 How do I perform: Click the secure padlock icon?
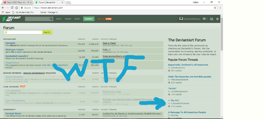pyautogui.click(x=22, y=8)
